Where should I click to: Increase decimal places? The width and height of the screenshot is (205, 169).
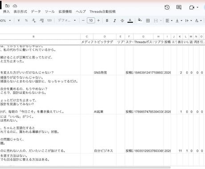[42, 20]
